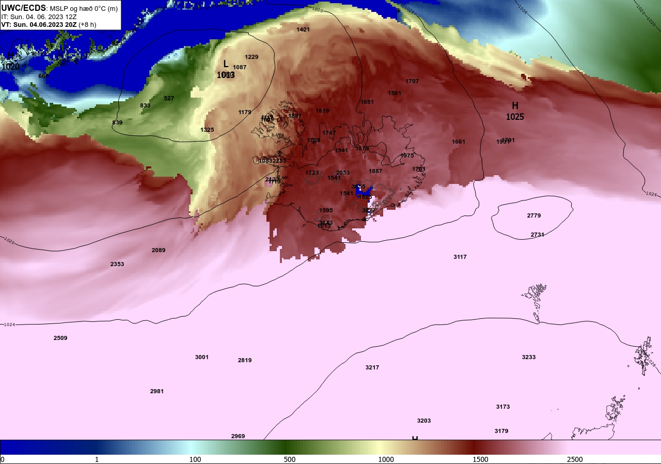Select the 1747 height value
The width and height of the screenshot is (661, 464).
329,133
